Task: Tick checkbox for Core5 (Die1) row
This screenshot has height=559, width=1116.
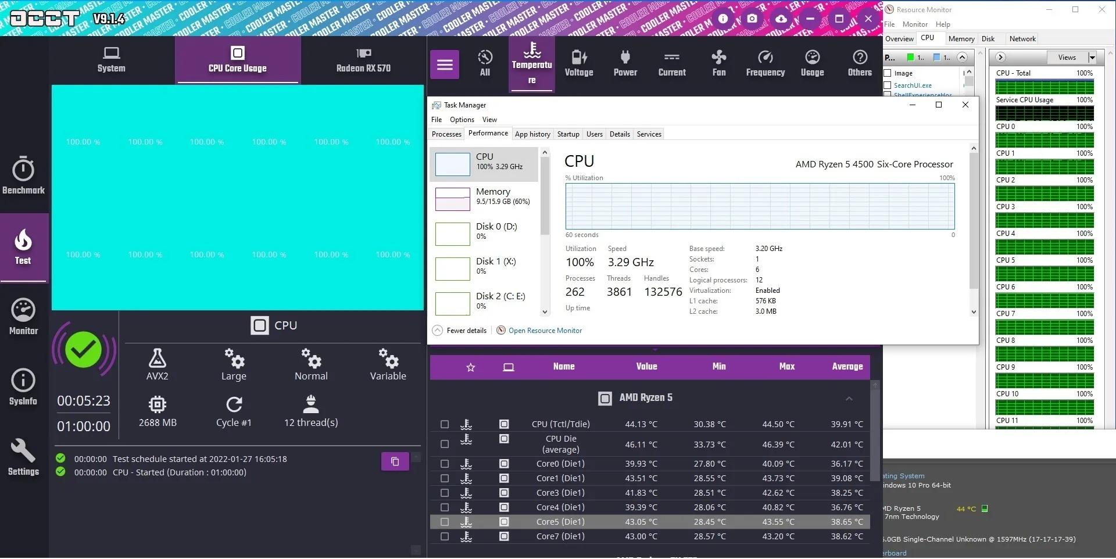Action: (x=445, y=522)
